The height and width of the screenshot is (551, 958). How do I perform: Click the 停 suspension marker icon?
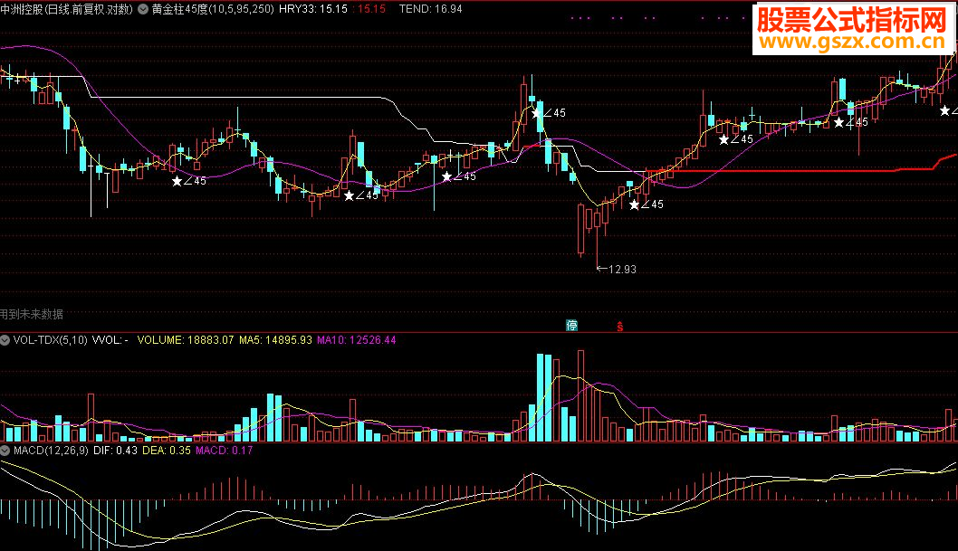pos(572,325)
